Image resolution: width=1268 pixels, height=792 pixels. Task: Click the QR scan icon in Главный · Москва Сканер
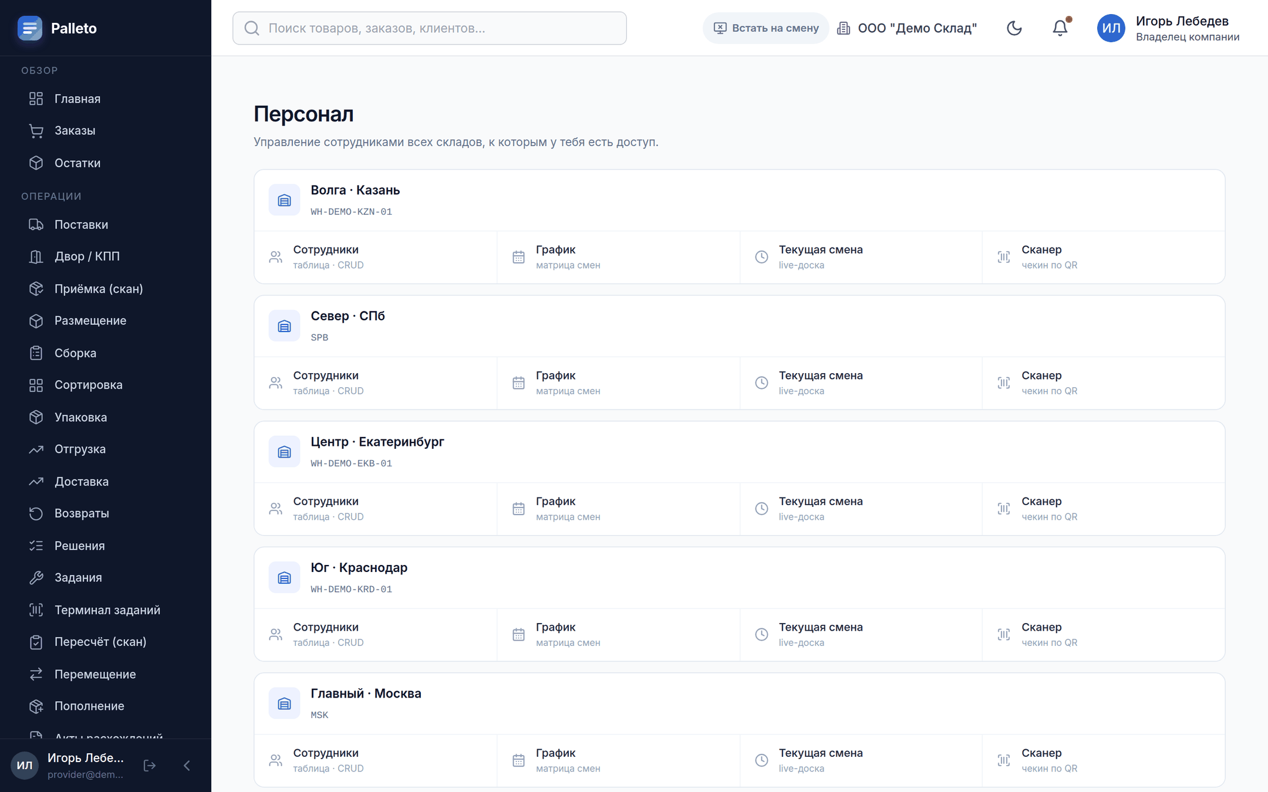pos(1004,760)
